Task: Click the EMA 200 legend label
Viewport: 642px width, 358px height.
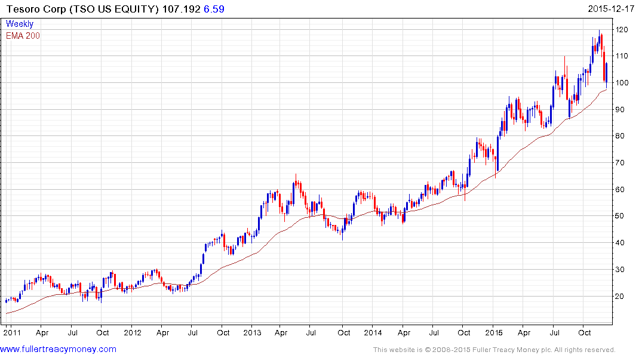Action: tap(23, 36)
